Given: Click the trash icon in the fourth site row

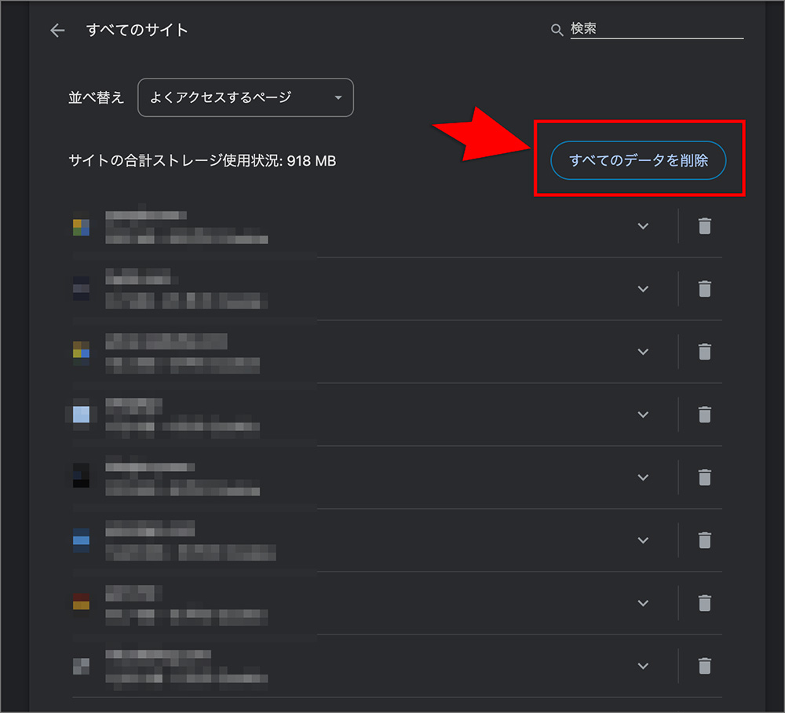Looking at the screenshot, I should click(x=704, y=415).
